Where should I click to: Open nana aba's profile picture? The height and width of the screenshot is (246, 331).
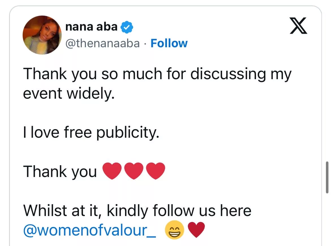(x=42, y=35)
